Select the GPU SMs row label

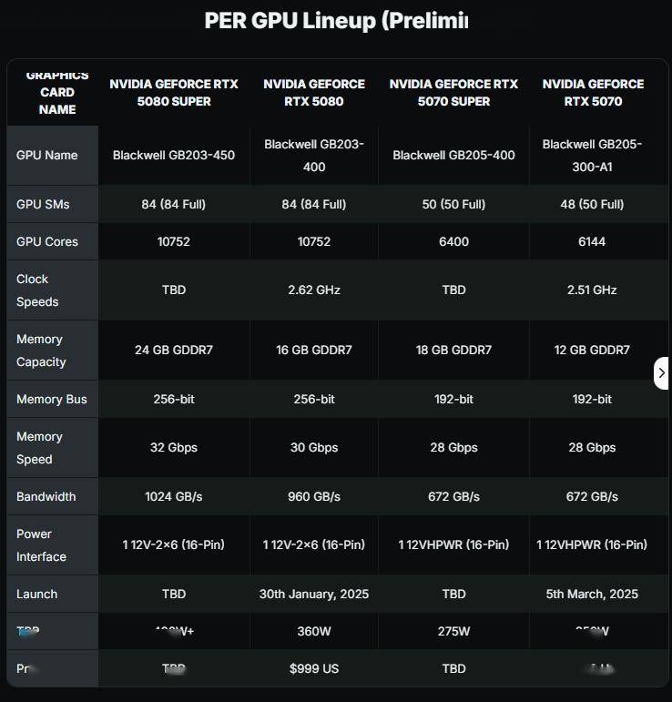(43, 204)
